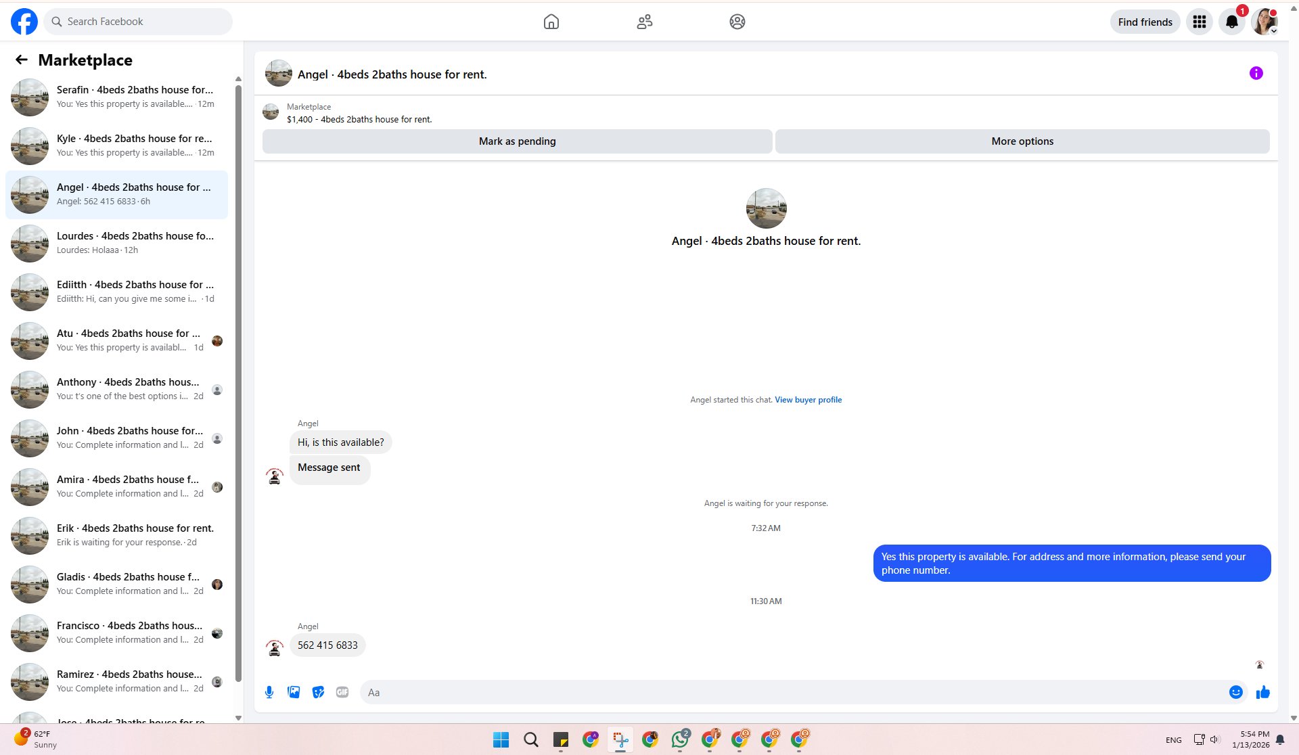This screenshot has height=755, width=1299.
Task: Mark listing as pending
Action: click(517, 141)
